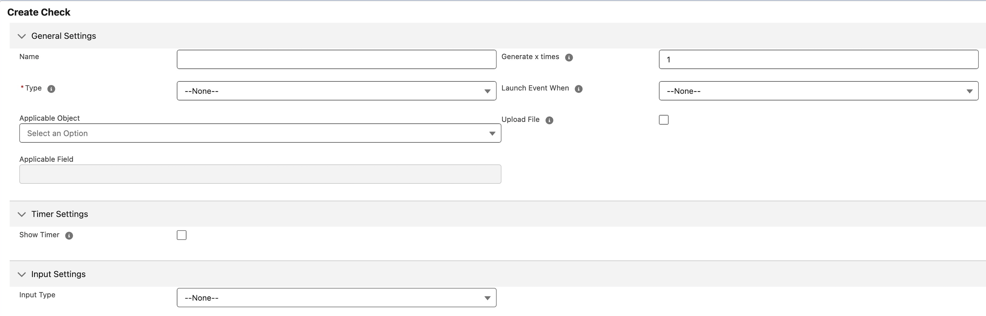Click the Input Type label text
Viewport: 986px width, 316px height.
pos(37,295)
